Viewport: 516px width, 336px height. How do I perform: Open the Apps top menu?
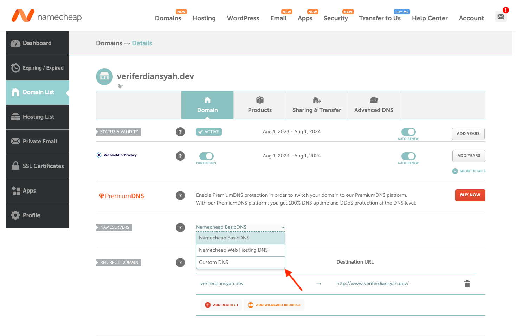tap(305, 18)
